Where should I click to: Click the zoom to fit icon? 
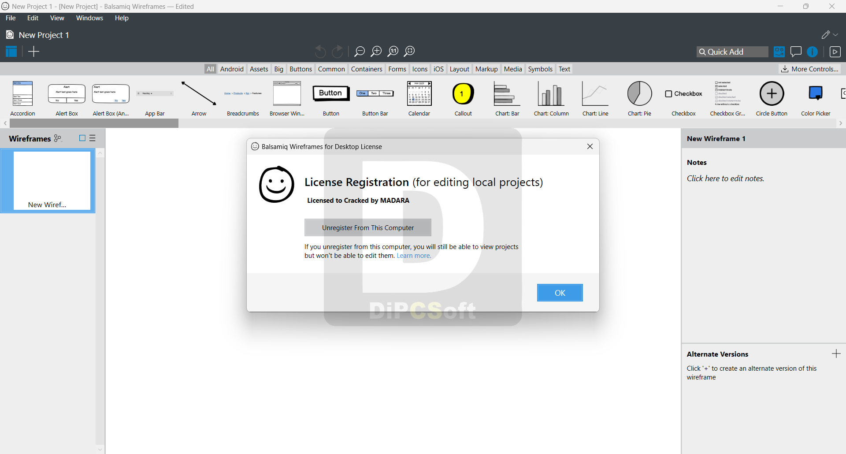(x=410, y=52)
